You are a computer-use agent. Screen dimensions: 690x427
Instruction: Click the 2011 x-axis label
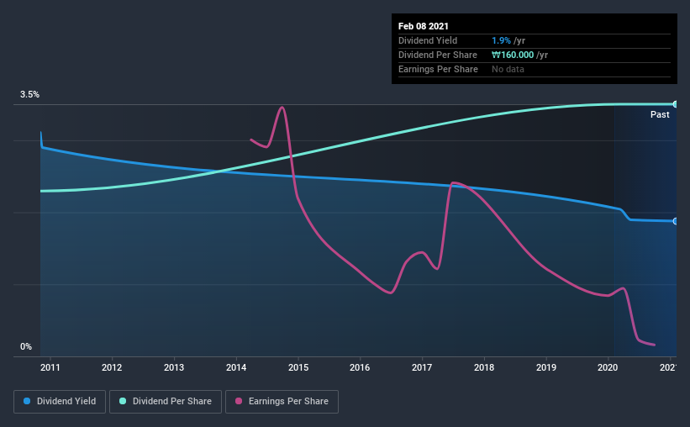[50, 367]
